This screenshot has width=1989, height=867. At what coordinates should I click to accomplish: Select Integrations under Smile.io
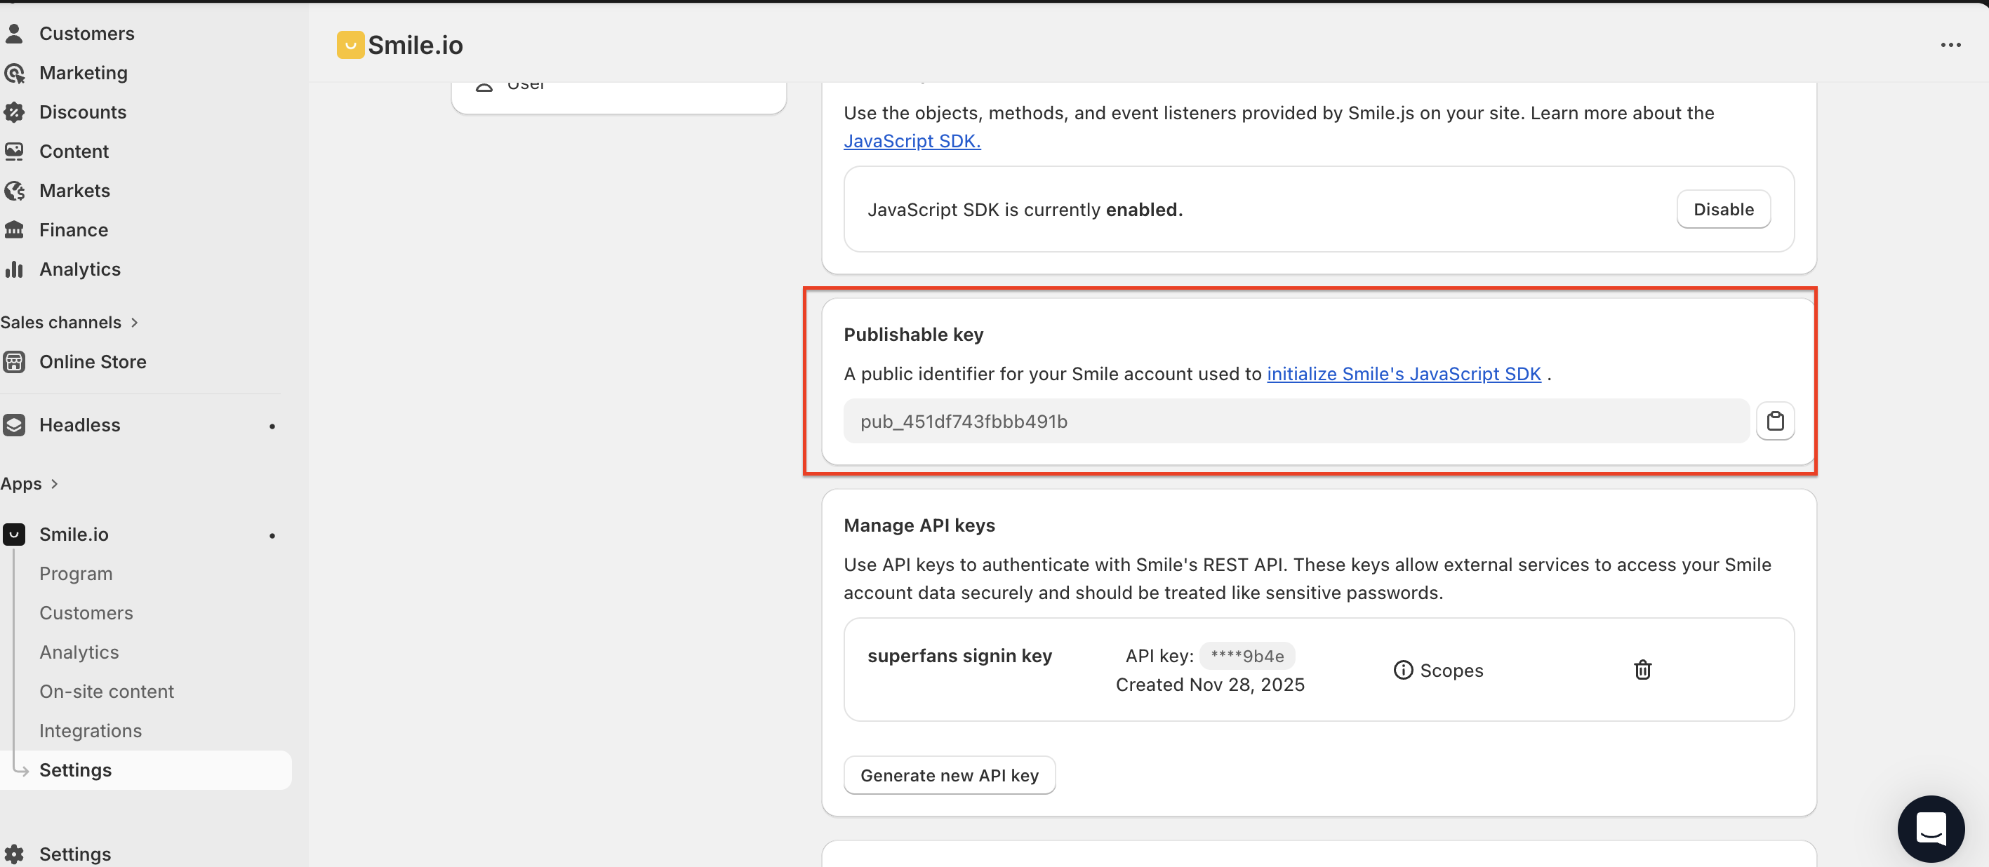pos(91,730)
